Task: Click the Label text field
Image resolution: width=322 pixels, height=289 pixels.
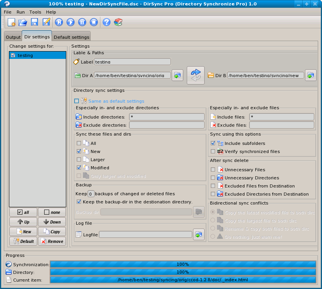Action: pyautogui.click(x=132, y=62)
